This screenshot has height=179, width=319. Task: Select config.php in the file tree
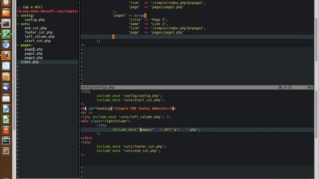(34, 20)
